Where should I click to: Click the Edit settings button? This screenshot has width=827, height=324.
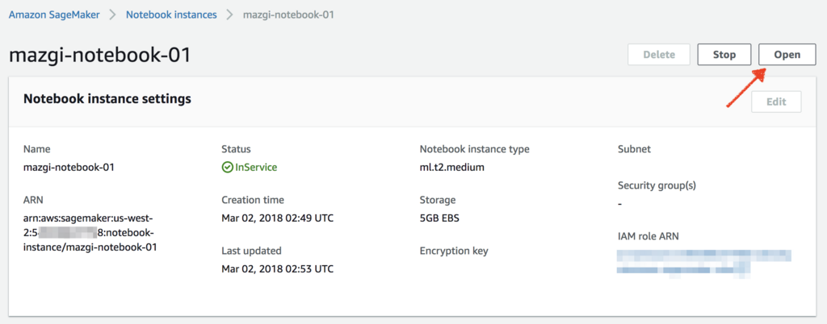(776, 102)
